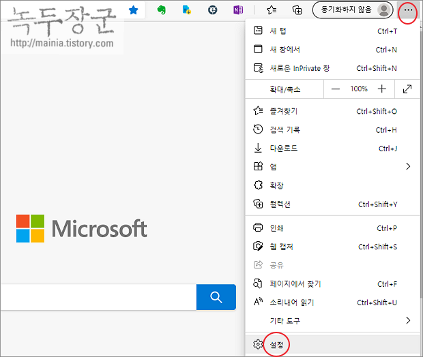Open the Favorites toolbar button

[272, 10]
